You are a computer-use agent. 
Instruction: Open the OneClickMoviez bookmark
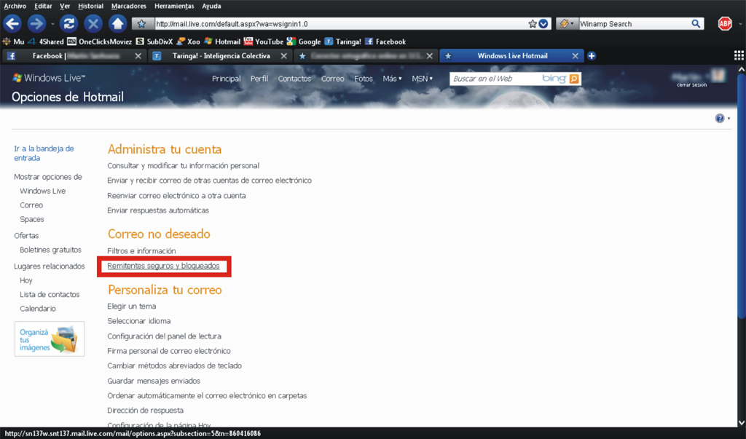click(99, 41)
